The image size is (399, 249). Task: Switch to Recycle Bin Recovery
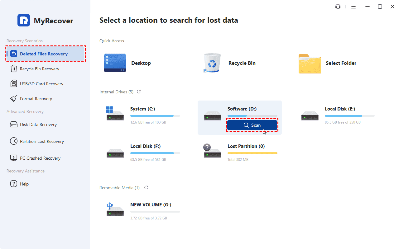coord(39,69)
